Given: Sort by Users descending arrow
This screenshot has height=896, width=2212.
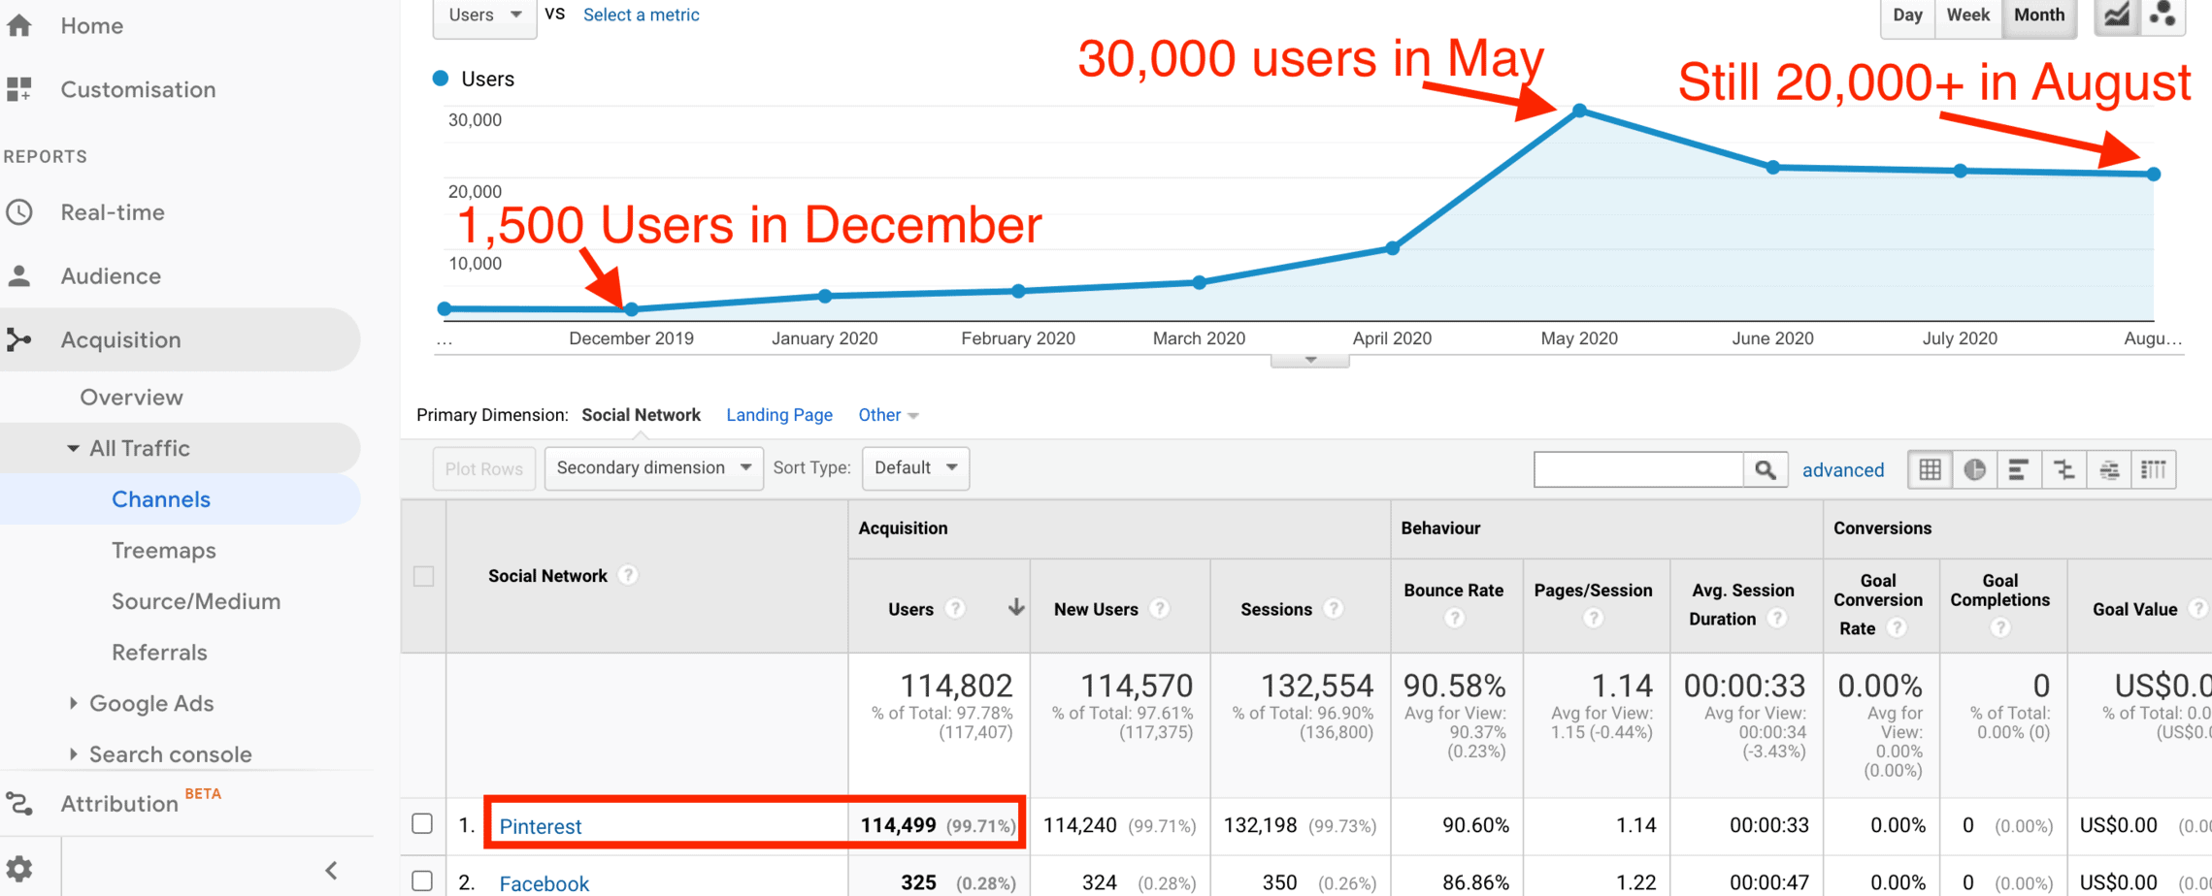Looking at the screenshot, I should tap(1016, 608).
